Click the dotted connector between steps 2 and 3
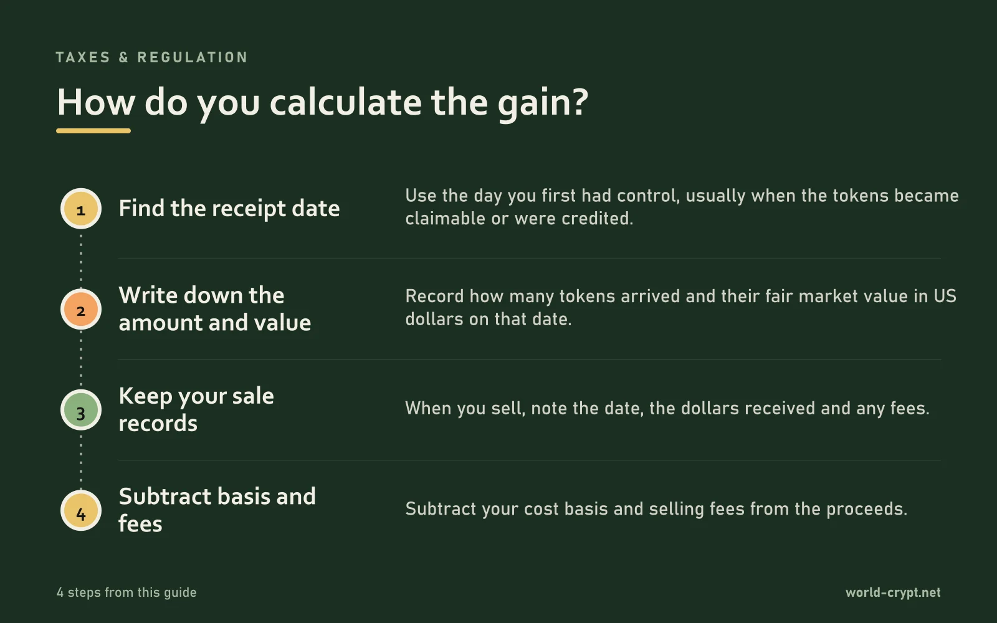 point(81,359)
